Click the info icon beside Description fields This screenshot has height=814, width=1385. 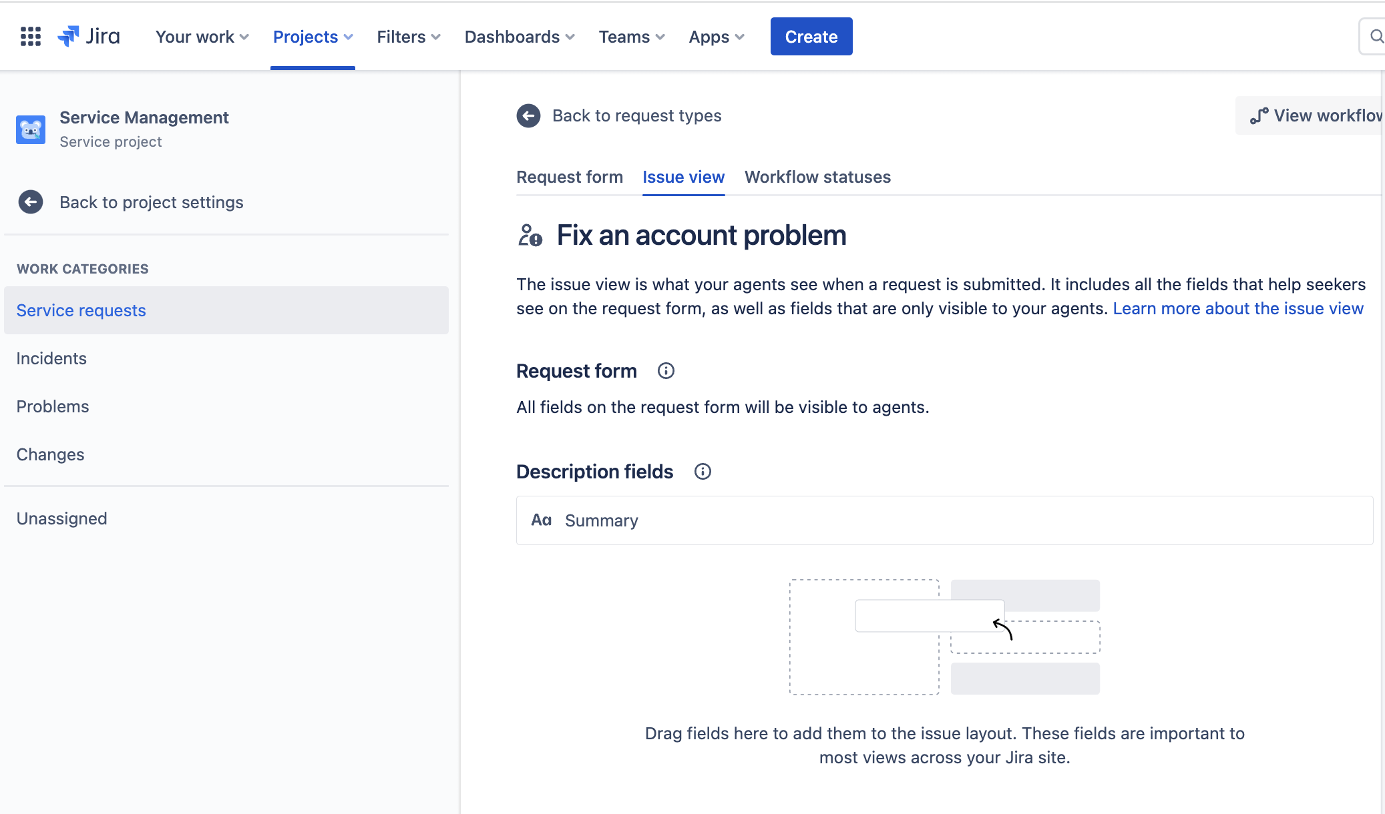(703, 472)
